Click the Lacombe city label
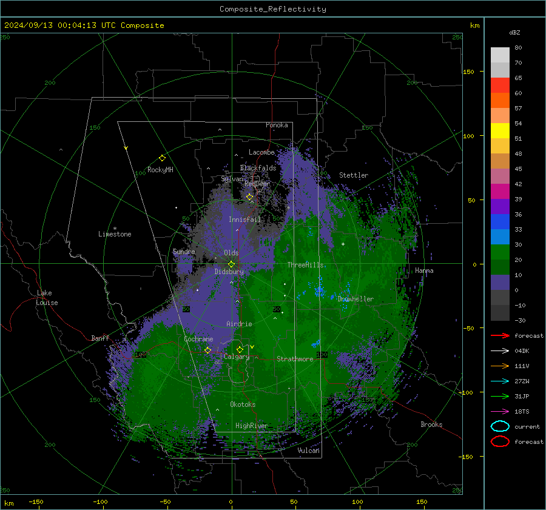546x510 pixels. tap(261, 152)
